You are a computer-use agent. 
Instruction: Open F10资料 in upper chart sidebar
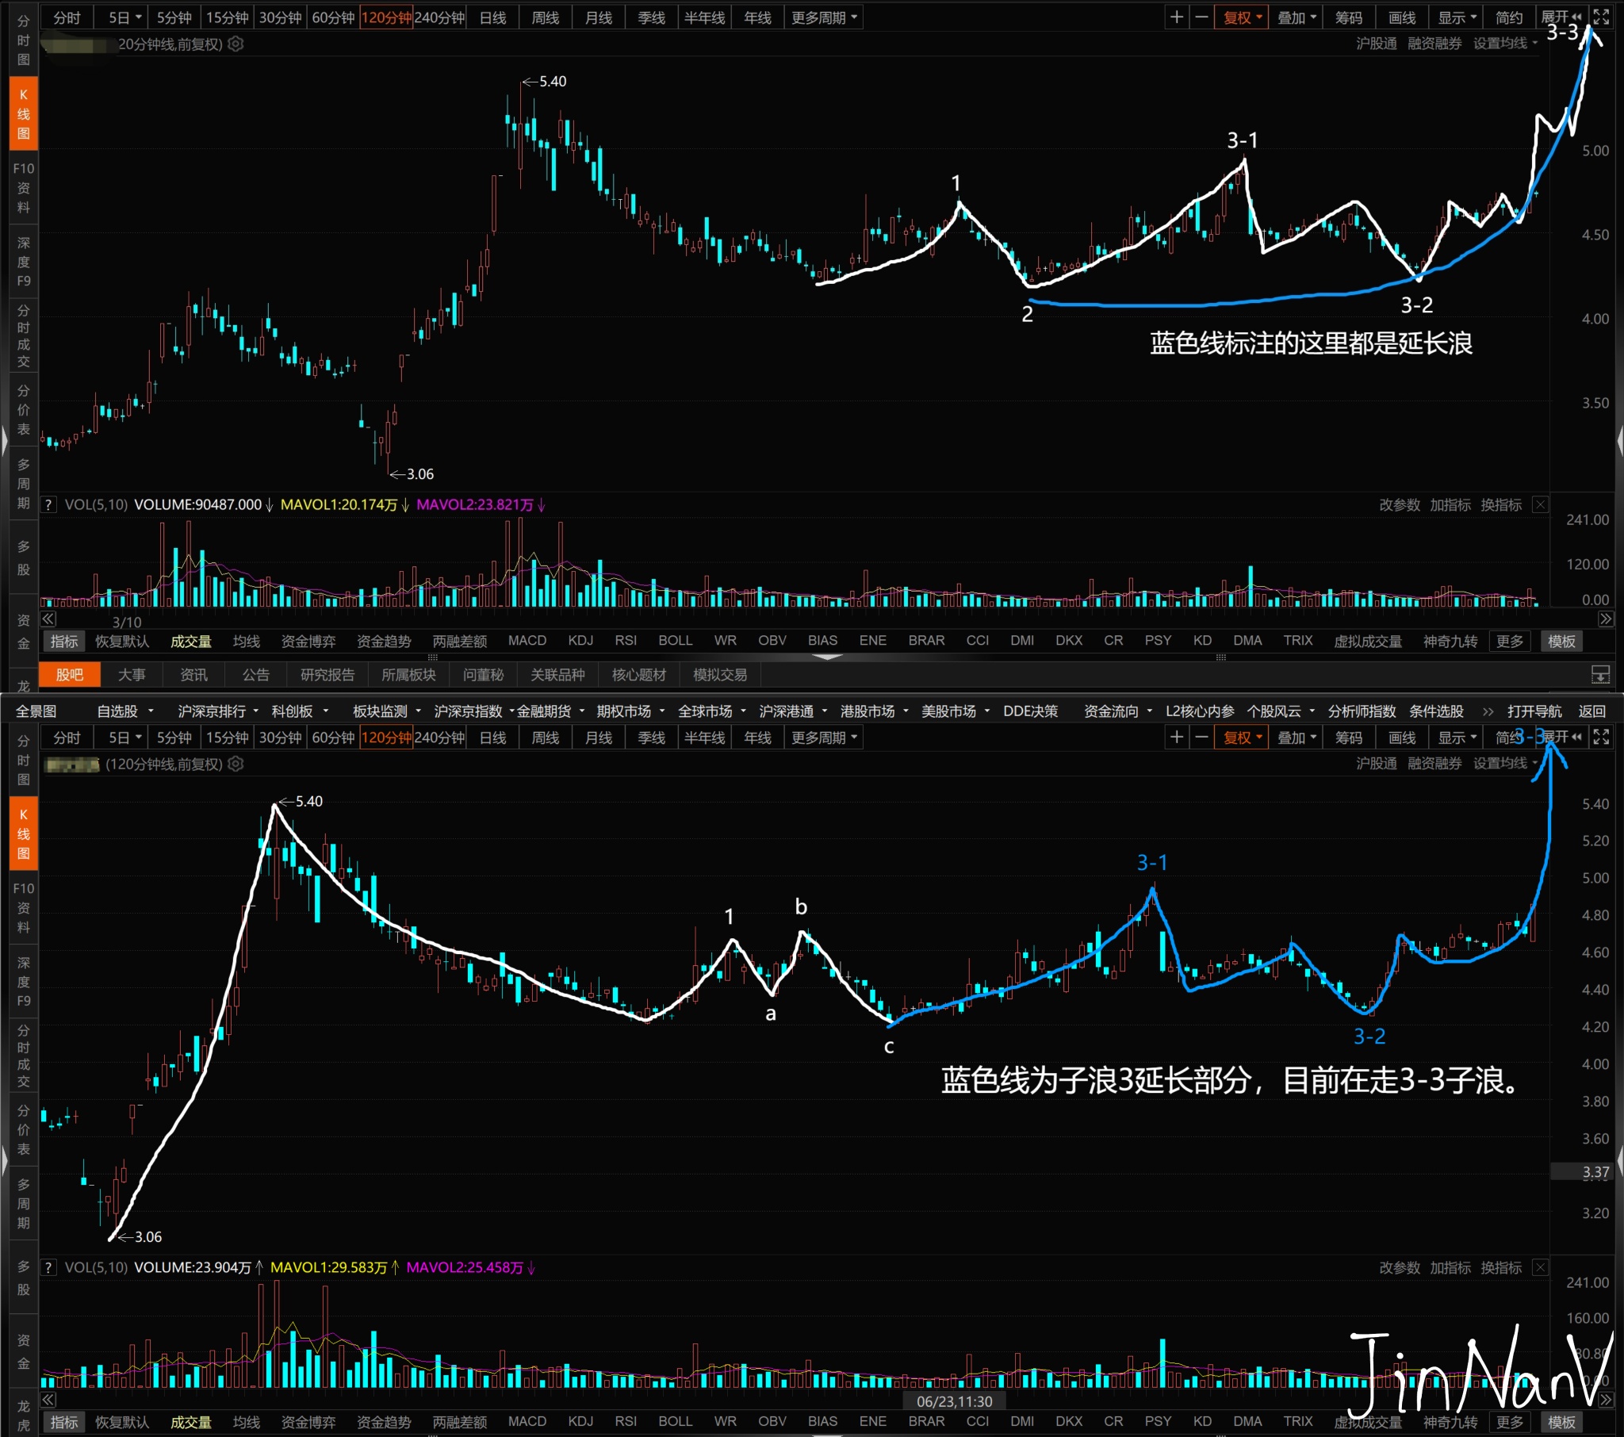point(23,188)
